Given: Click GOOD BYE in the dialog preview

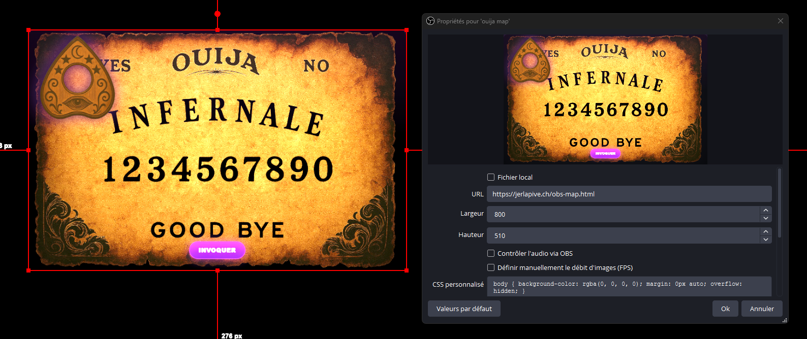Looking at the screenshot, I should pyautogui.click(x=605, y=142).
